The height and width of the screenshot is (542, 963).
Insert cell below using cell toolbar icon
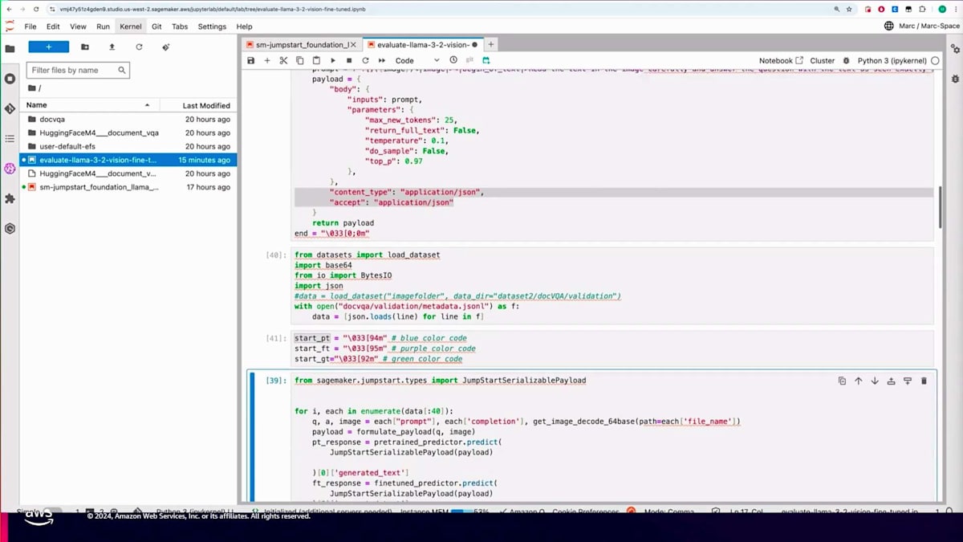coord(908,381)
